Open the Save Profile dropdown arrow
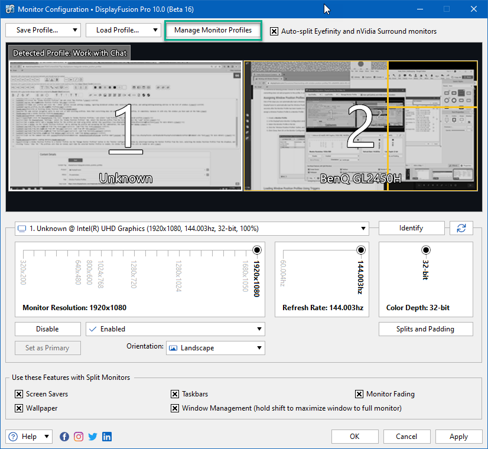The height and width of the screenshot is (449, 488). coord(74,30)
